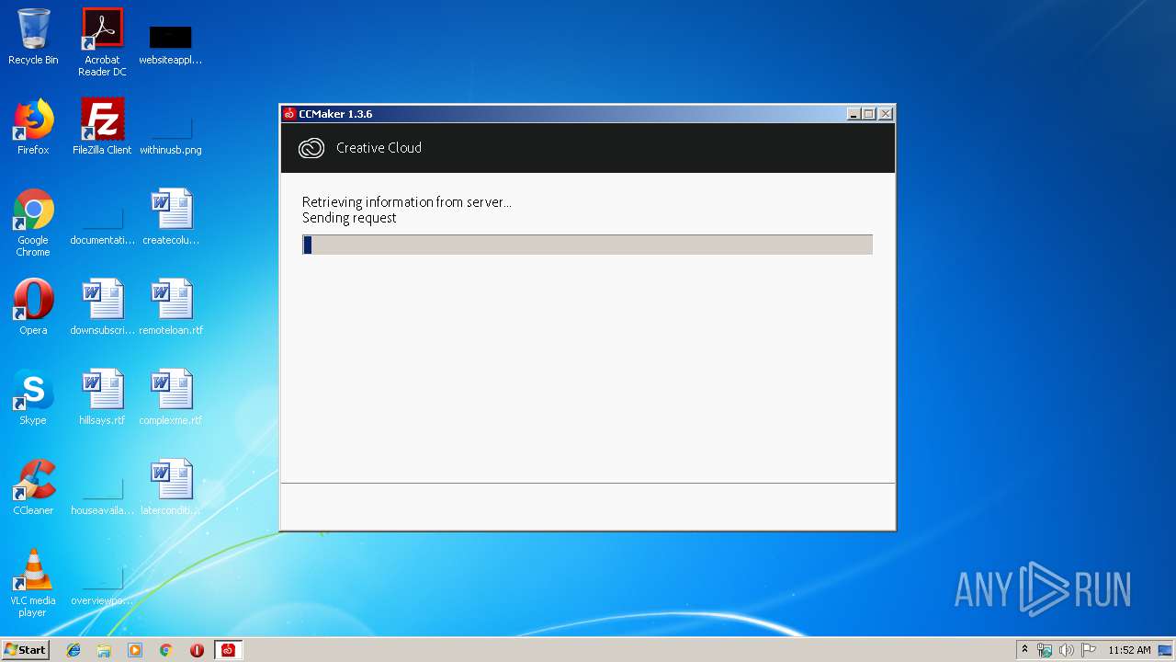This screenshot has width=1176, height=662.
Task: Launch VLC media player shortcut
Action: 33,583
